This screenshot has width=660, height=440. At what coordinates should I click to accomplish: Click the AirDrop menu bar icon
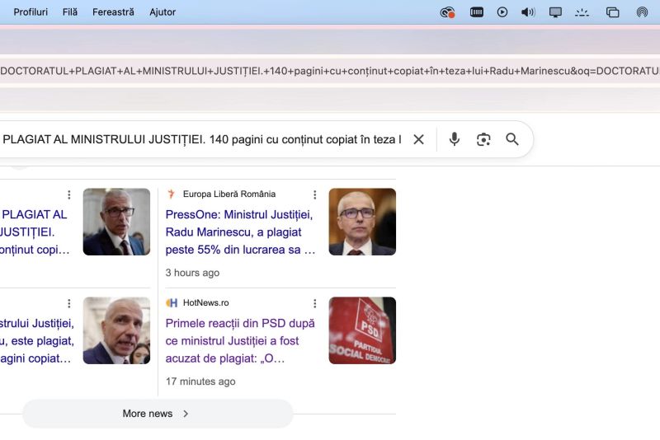(x=642, y=12)
